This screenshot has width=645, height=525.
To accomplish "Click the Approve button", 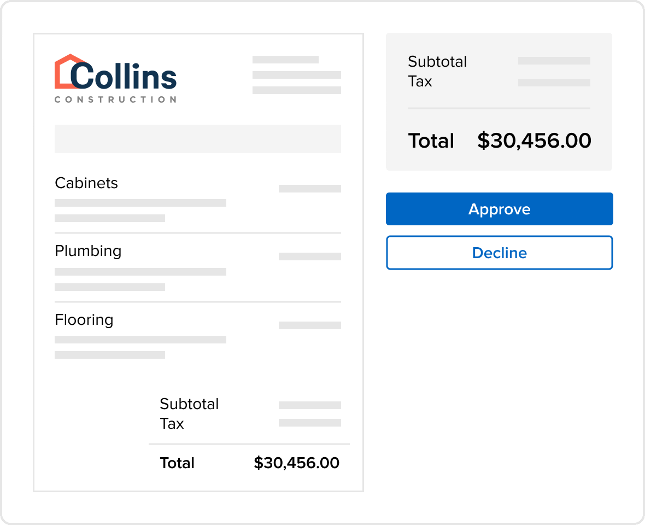I will click(500, 209).
